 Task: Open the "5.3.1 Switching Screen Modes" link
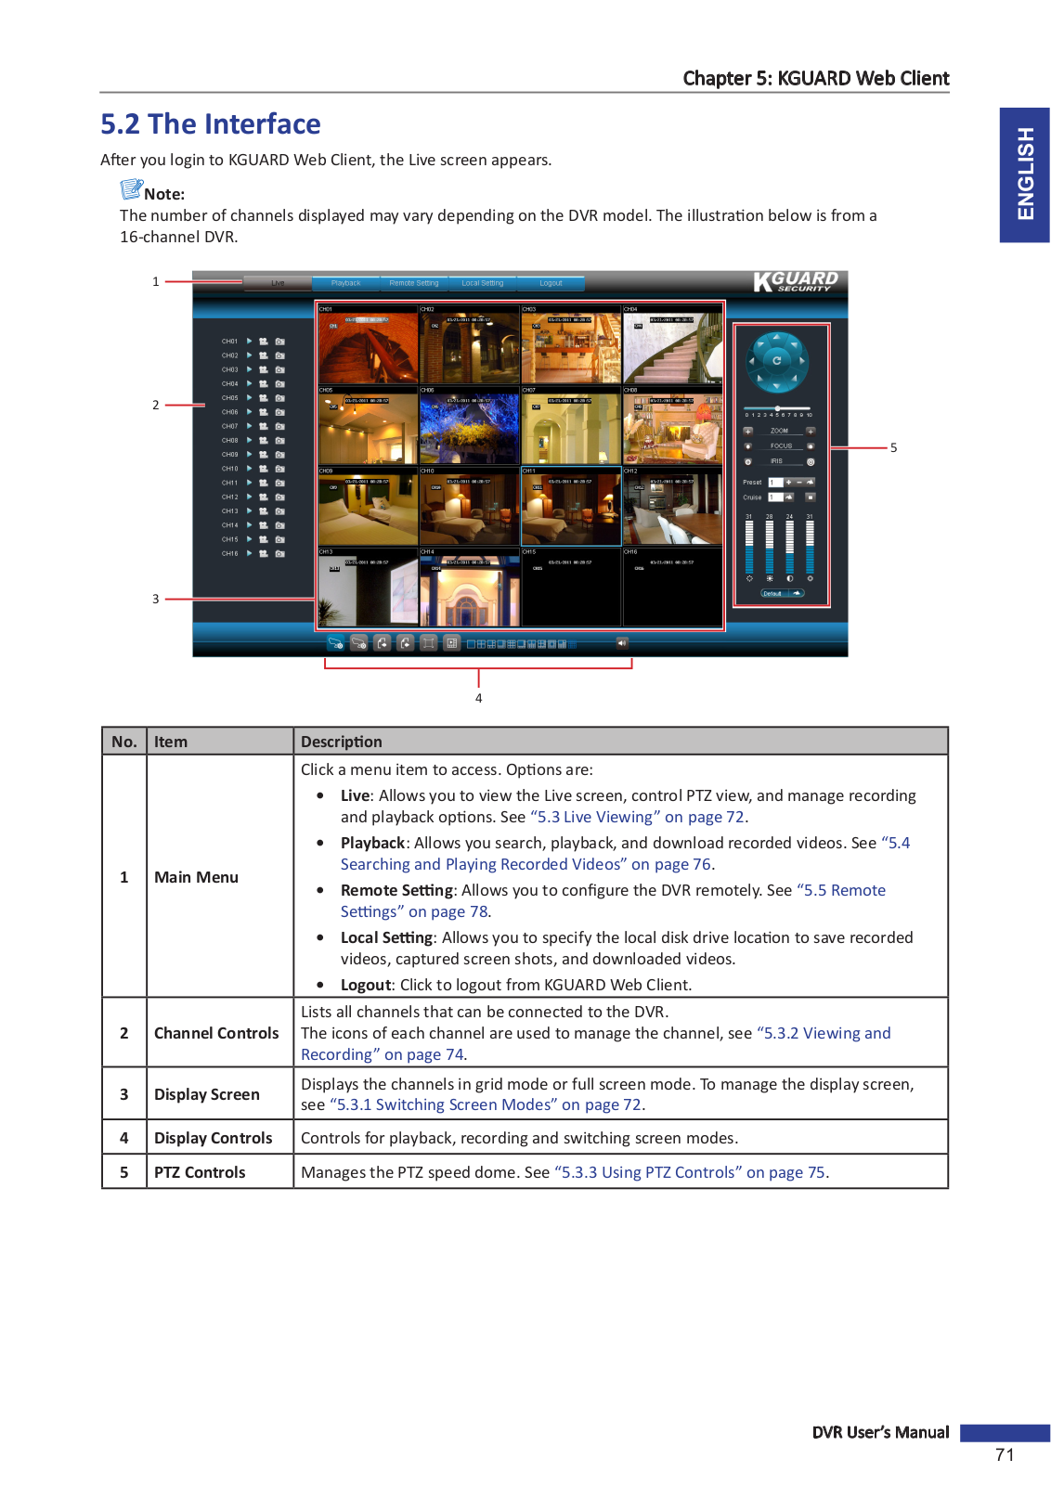coord(486,1104)
